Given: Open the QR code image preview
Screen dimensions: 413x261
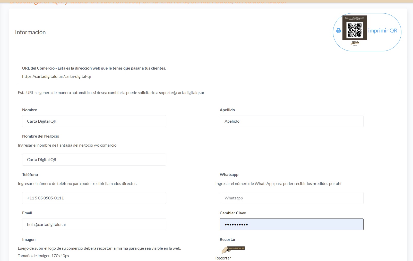Looking at the screenshot, I should tap(355, 28).
